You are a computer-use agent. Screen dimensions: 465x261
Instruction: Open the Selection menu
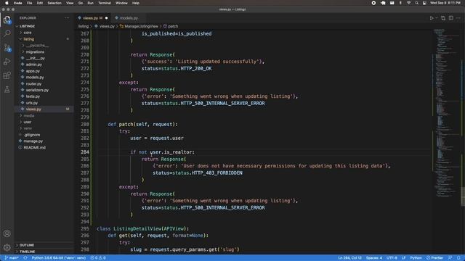54,3
